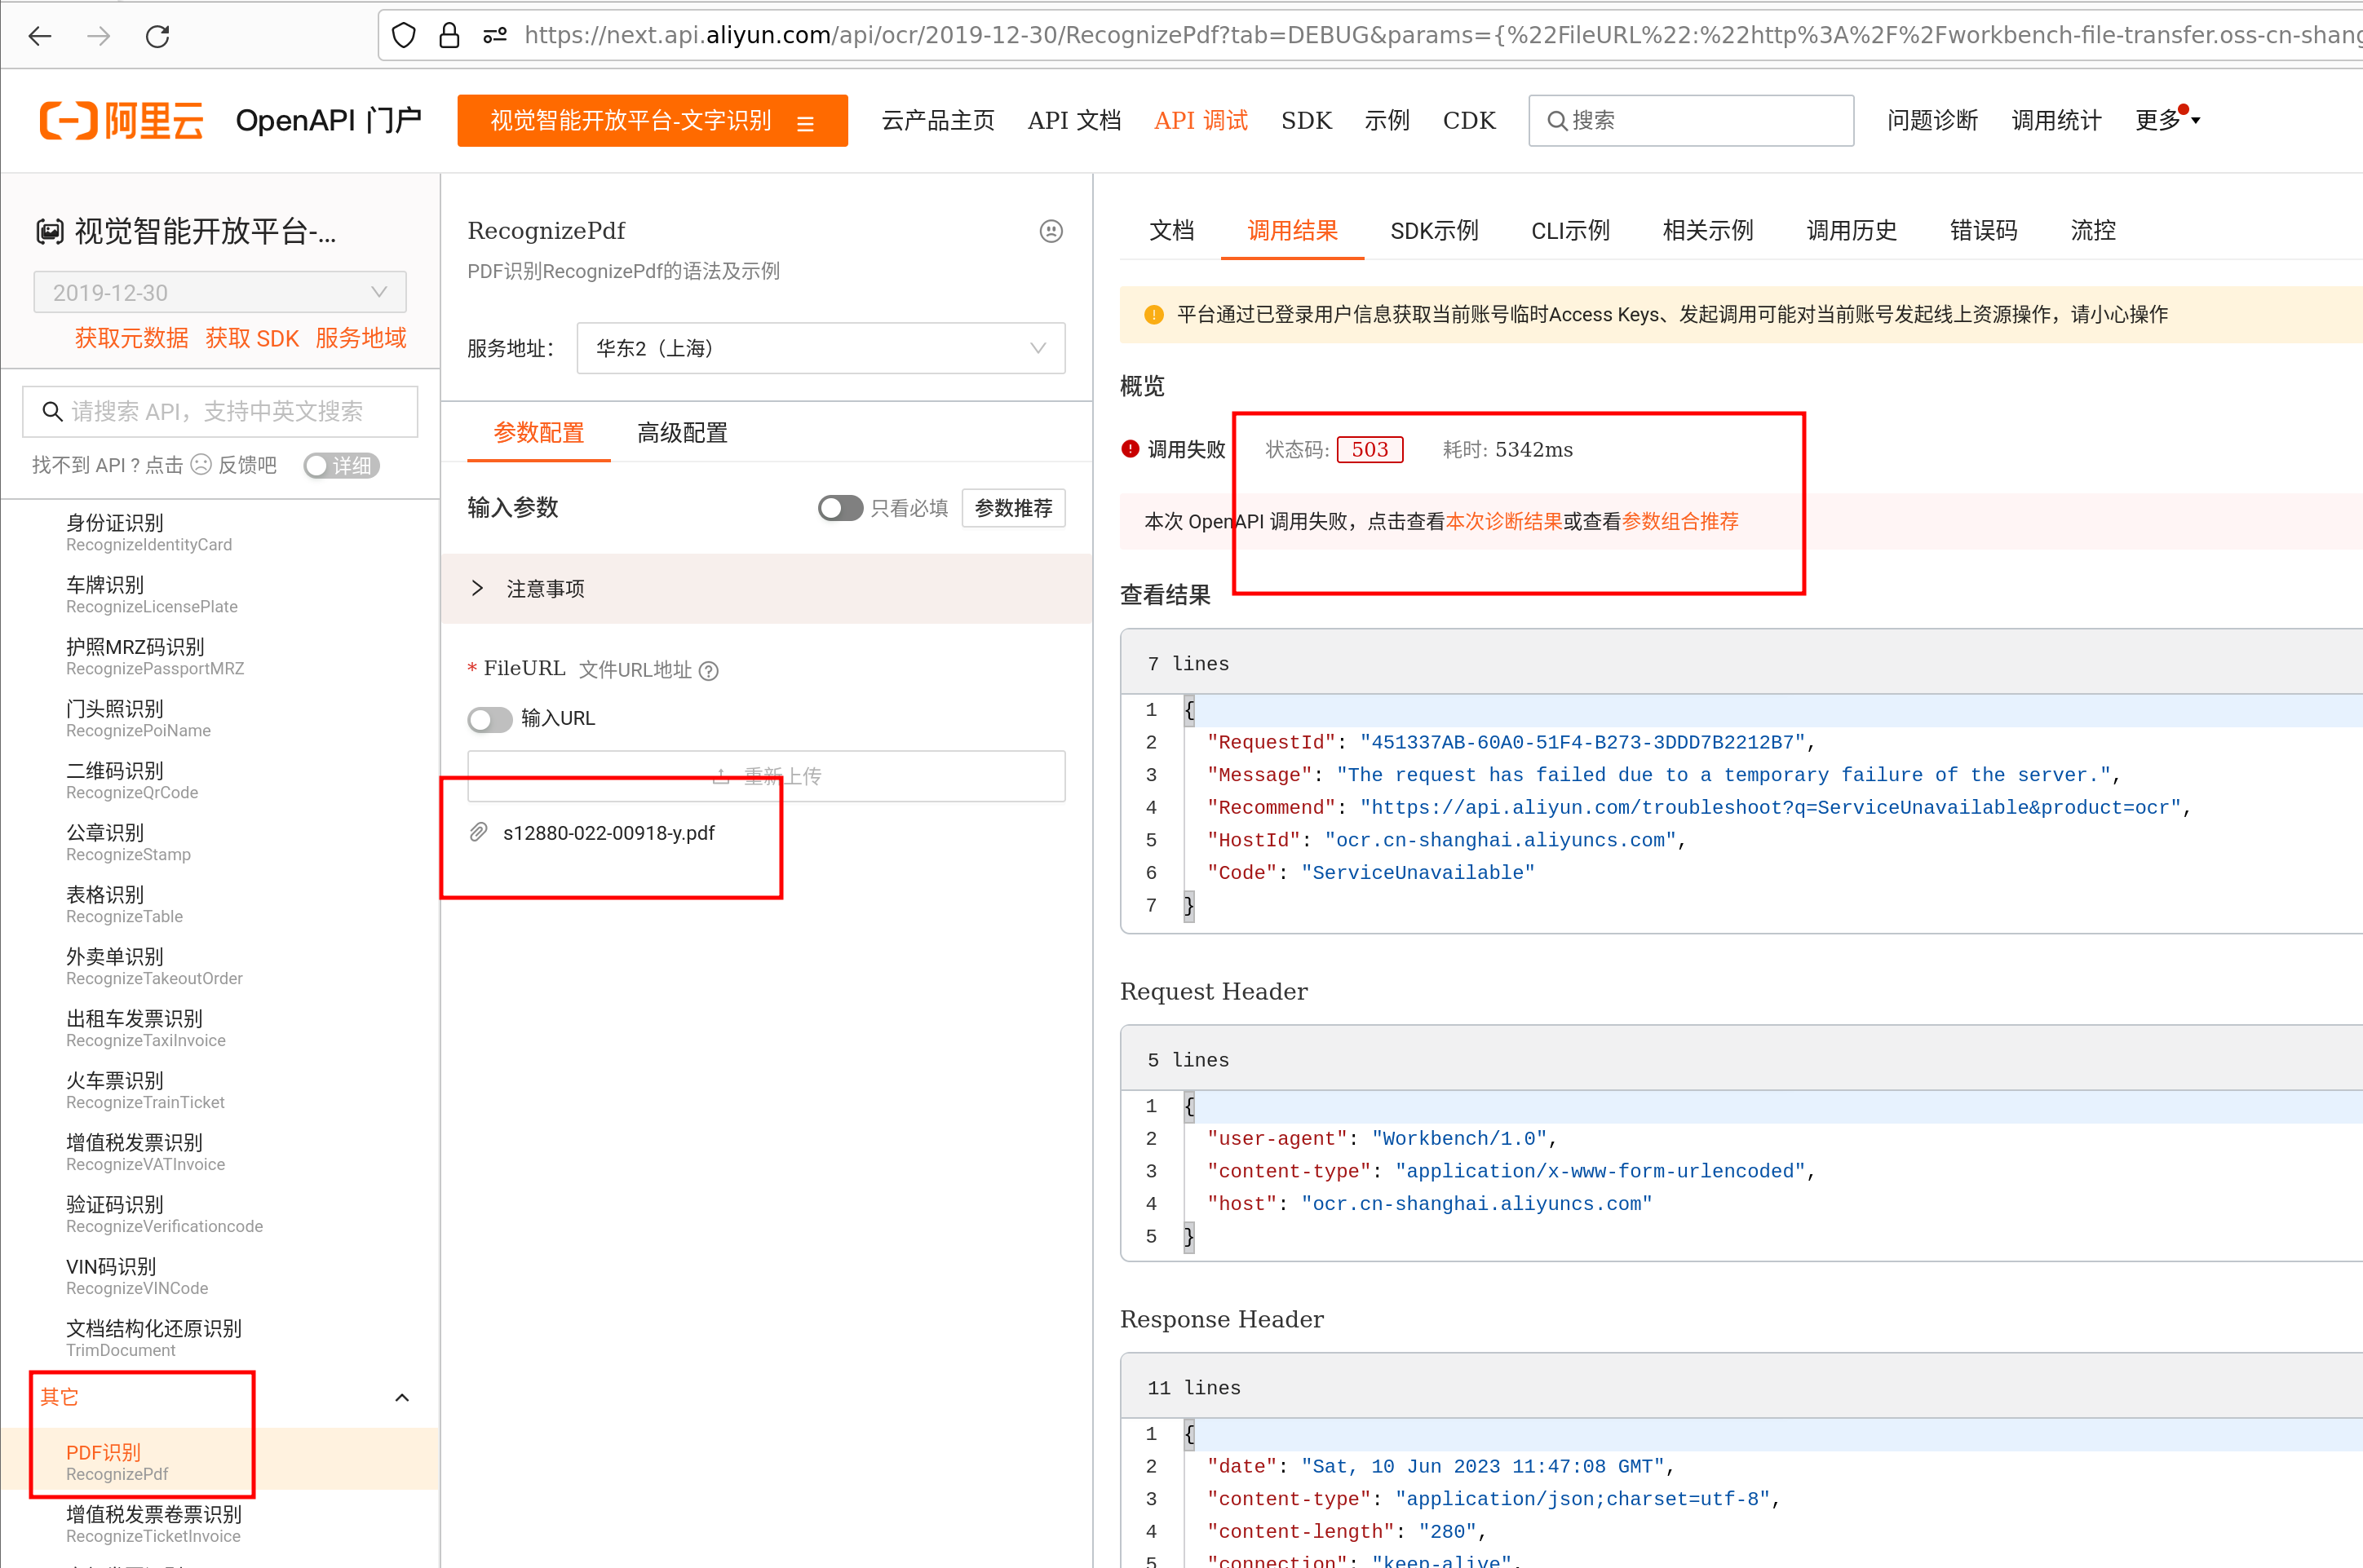Toggle the 详细 detail switch
The height and width of the screenshot is (1568, 2363).
click(341, 466)
